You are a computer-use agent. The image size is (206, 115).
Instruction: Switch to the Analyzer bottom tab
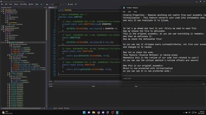point(61,108)
